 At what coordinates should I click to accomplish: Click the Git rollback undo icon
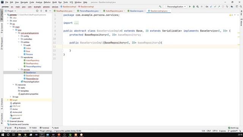227,7
